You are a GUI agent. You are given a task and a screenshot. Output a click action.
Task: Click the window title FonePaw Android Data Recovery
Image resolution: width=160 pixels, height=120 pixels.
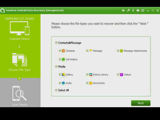coord(35,10)
